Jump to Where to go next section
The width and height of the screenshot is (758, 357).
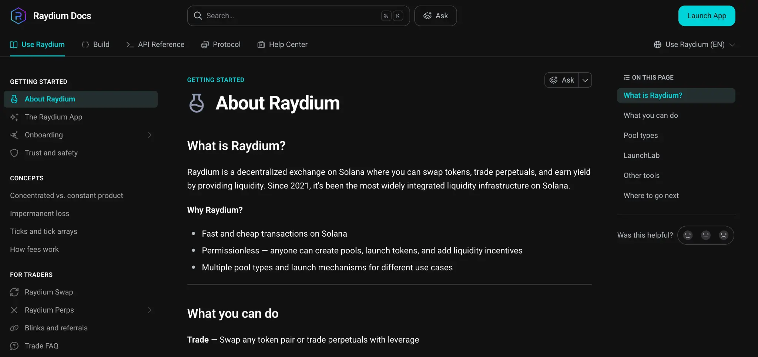pos(651,196)
